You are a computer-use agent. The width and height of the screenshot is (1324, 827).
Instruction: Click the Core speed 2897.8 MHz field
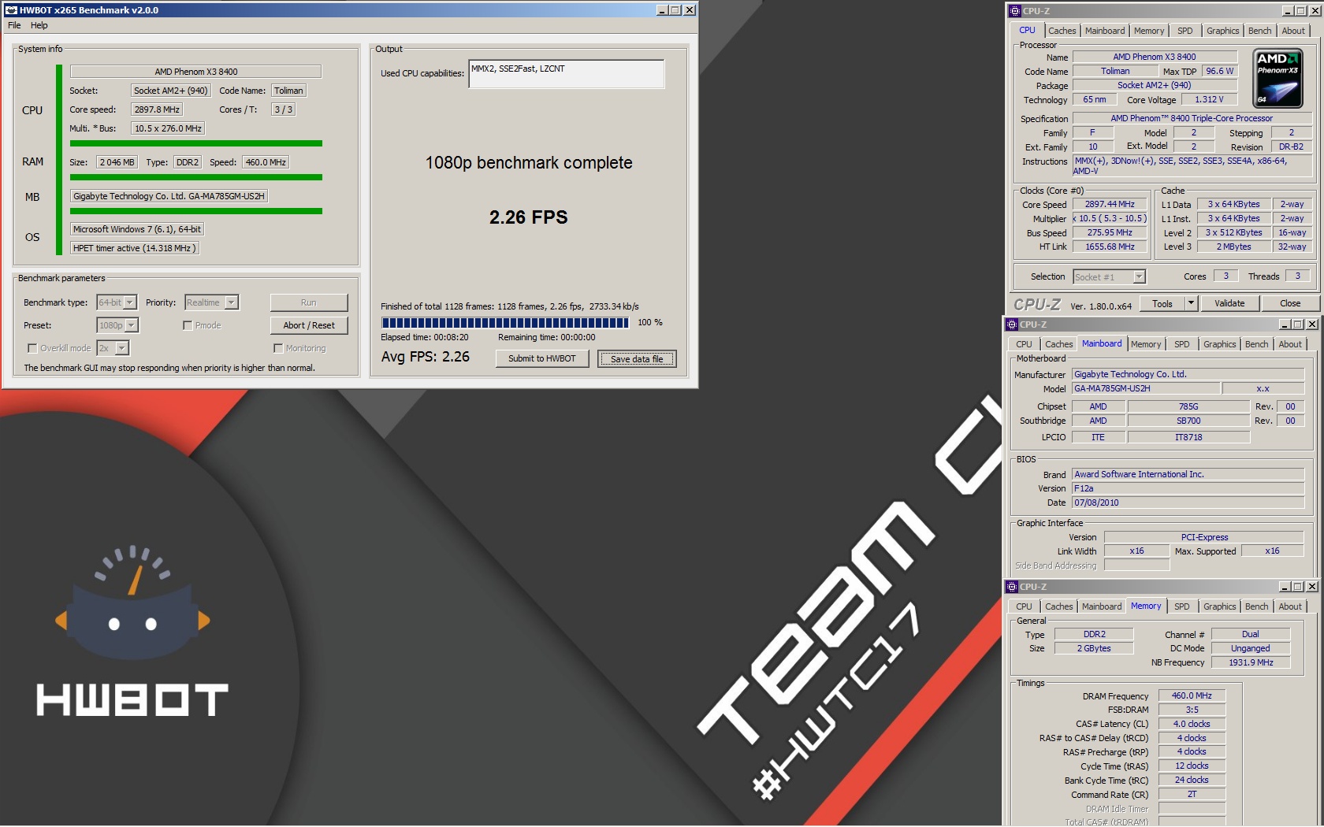click(158, 109)
